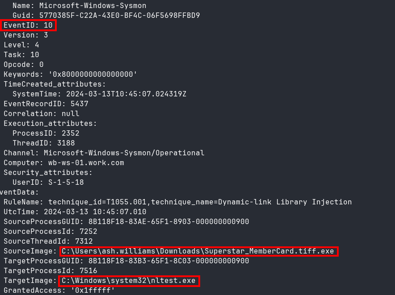Click the UserID S-1-5-18 value

click(66, 182)
